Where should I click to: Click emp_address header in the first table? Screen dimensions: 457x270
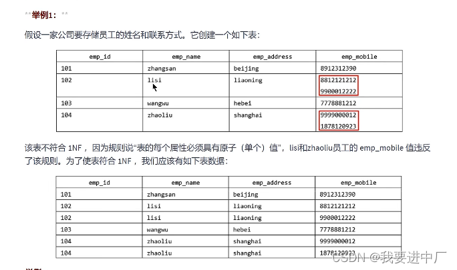coord(272,57)
